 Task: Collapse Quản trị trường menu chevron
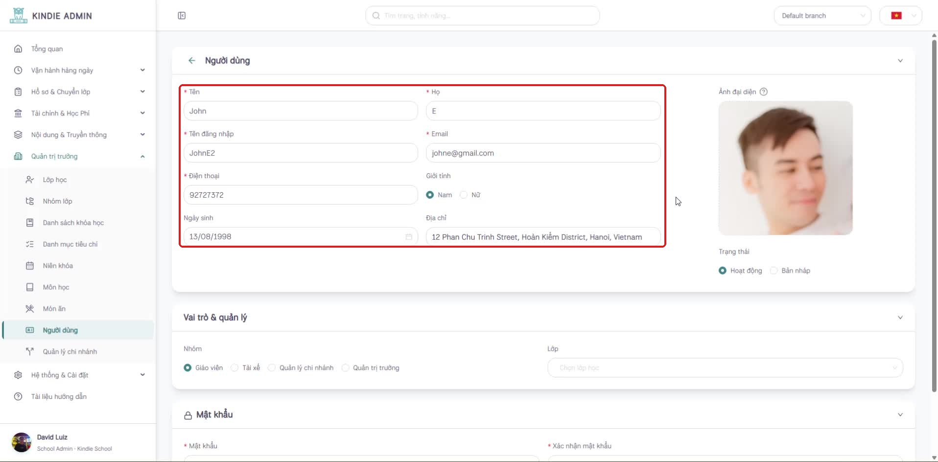pos(142,156)
